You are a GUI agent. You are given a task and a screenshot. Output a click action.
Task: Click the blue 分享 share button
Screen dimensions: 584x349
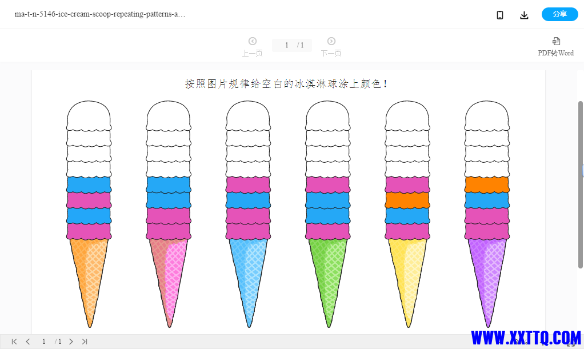[x=559, y=14]
